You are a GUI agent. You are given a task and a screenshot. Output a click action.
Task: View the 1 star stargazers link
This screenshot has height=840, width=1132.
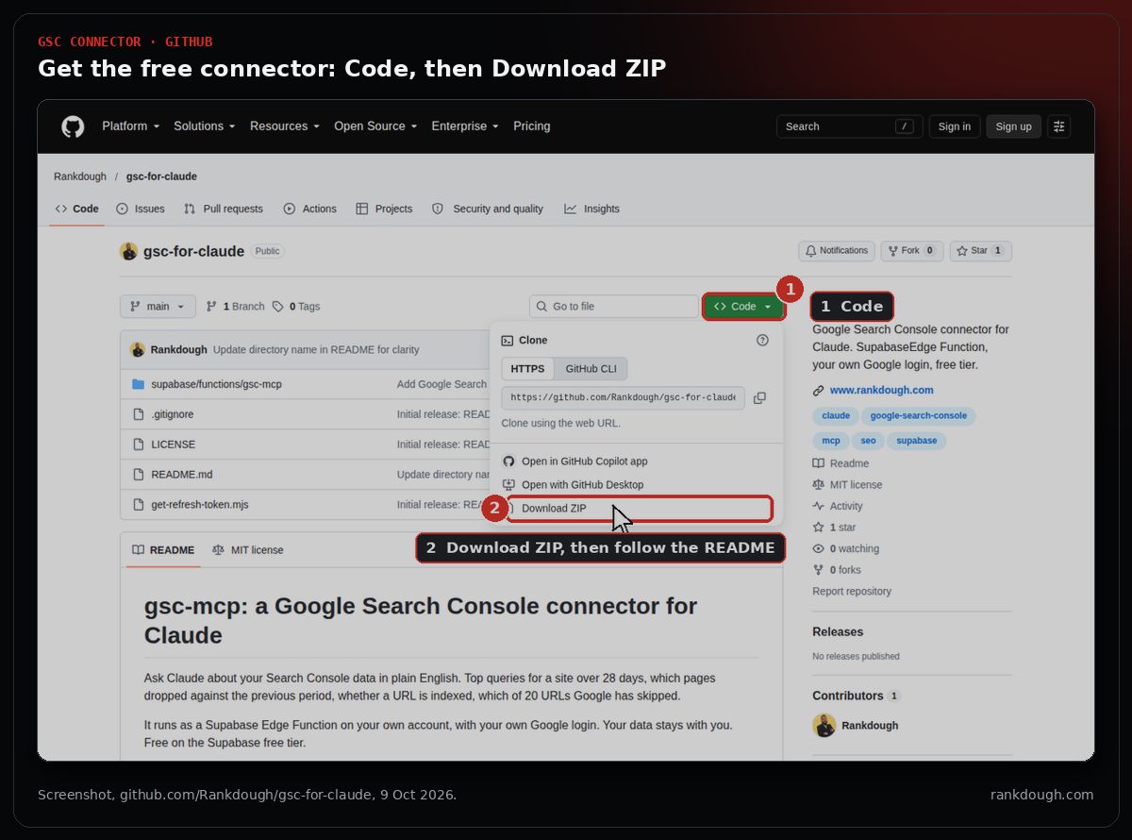coord(834,528)
